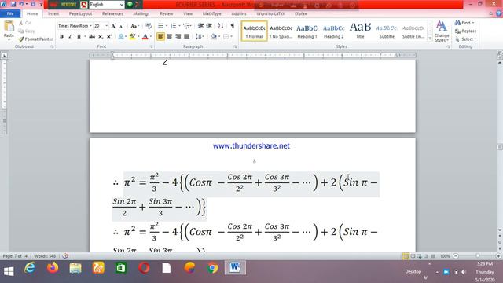The height and width of the screenshot is (283, 503).
Task: Align text to the left
Action: [160, 37]
